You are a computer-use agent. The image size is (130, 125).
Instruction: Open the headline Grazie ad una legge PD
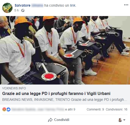click(x=56, y=94)
